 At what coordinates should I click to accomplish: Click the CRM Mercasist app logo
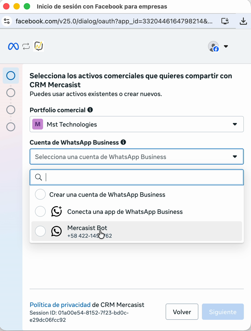pyautogui.click(x=39, y=46)
